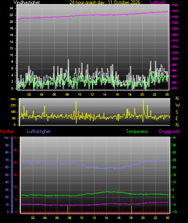Click the 270 wind direction axis value
The height and width of the screenshot is (223, 188).
[13, 106]
